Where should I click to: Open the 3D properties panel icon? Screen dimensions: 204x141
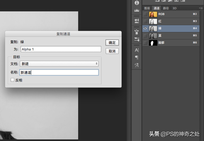137,21
